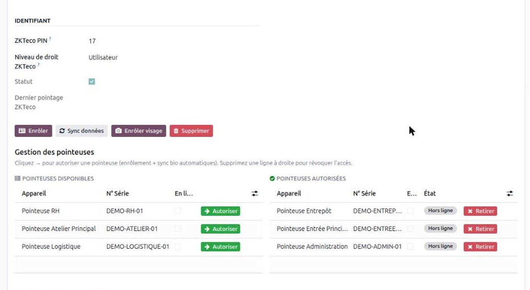The width and height of the screenshot is (530, 290).
Task: Show help tooltip for Niveau de droit ZKTeco
Action: click(x=38, y=64)
